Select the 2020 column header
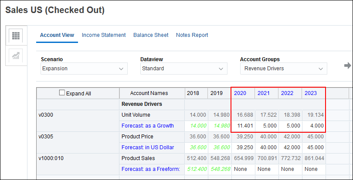The image size is (353, 180). [240, 93]
